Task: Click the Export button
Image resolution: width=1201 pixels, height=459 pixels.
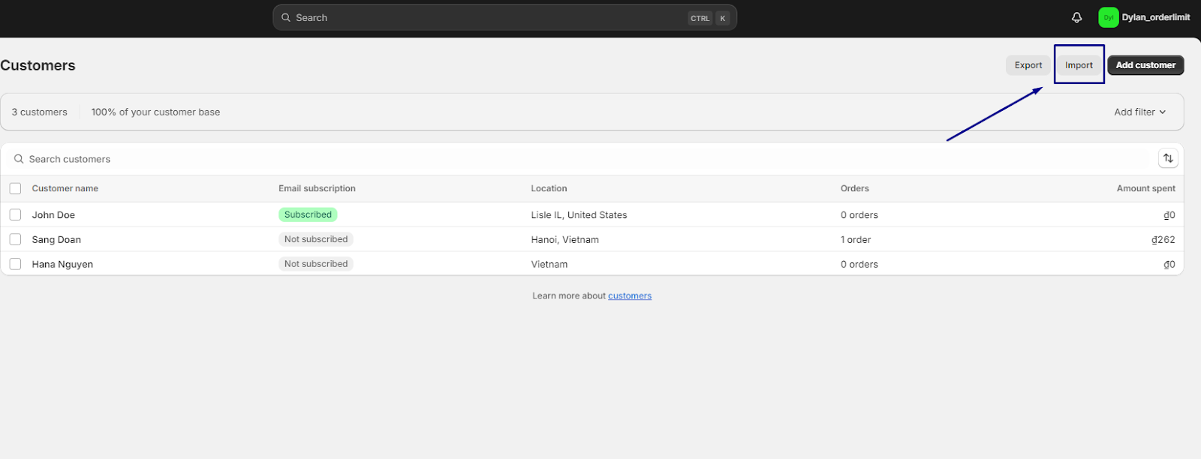Action: [1028, 65]
